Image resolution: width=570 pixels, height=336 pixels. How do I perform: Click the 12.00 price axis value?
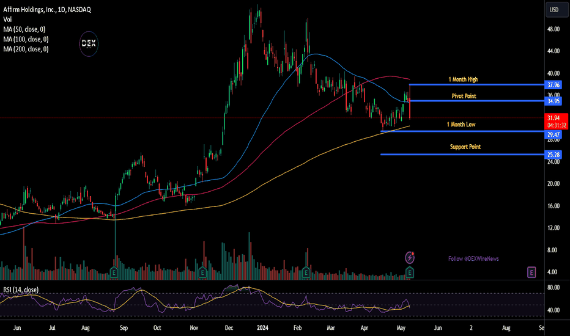(x=553, y=228)
